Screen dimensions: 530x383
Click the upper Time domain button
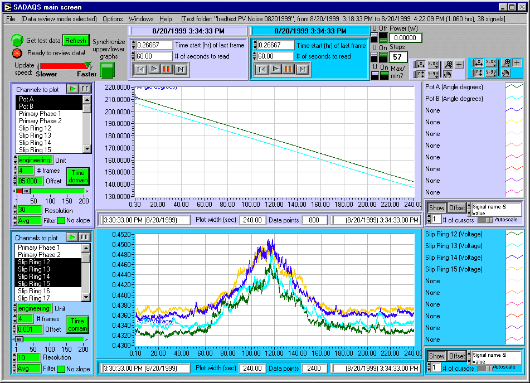78,176
